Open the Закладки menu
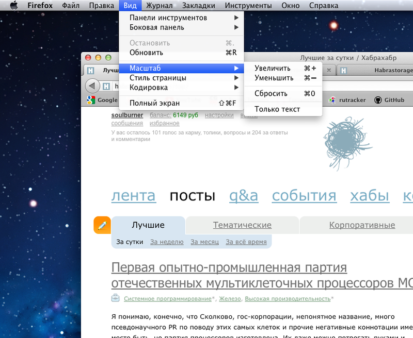 pos(199,6)
